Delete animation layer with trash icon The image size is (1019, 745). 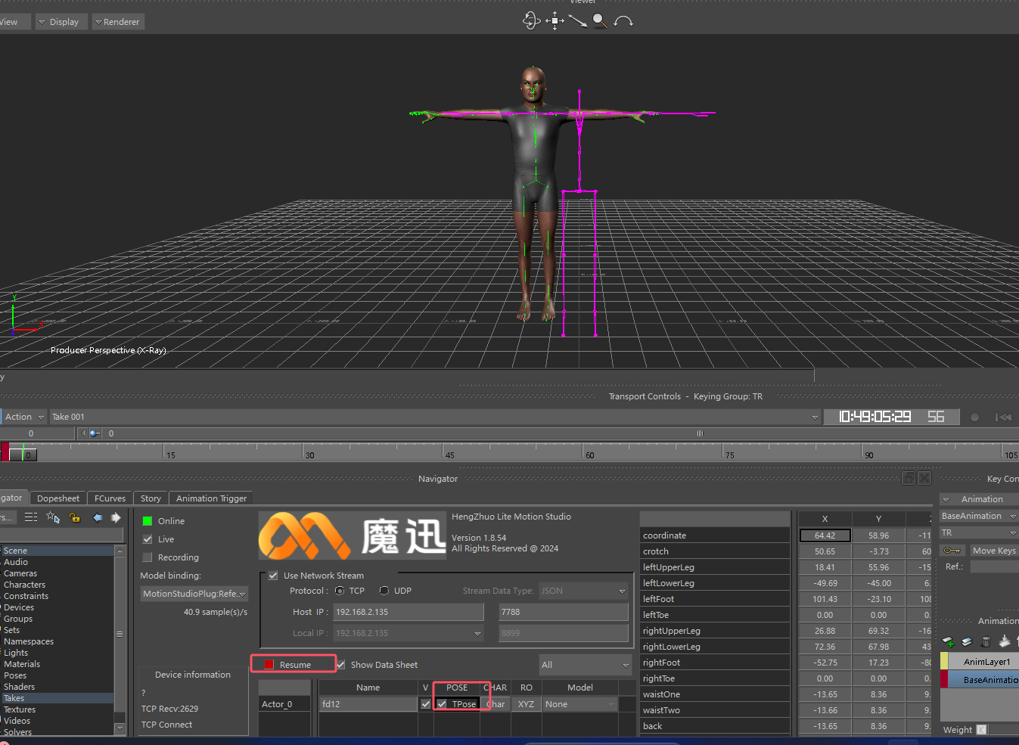986,641
